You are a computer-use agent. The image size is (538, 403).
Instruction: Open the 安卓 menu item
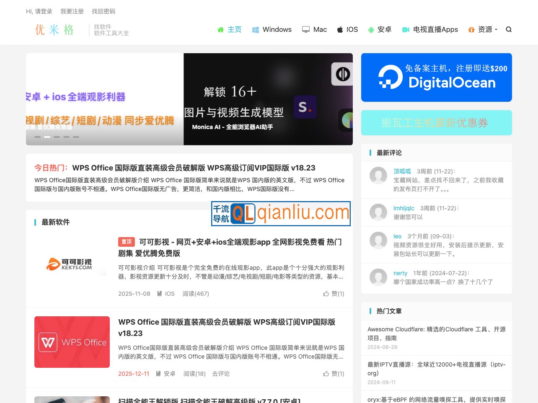384,29
